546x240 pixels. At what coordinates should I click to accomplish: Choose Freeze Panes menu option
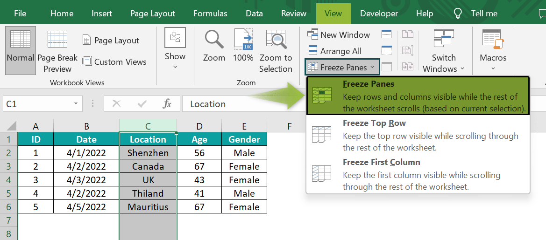(418, 96)
